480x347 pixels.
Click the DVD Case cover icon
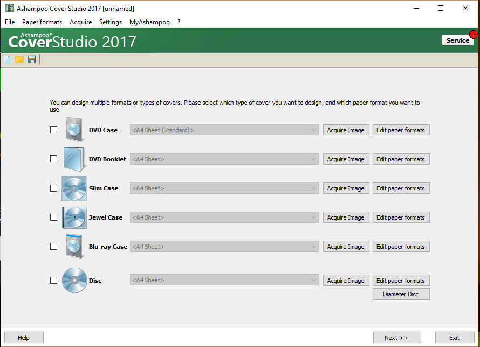tap(74, 130)
